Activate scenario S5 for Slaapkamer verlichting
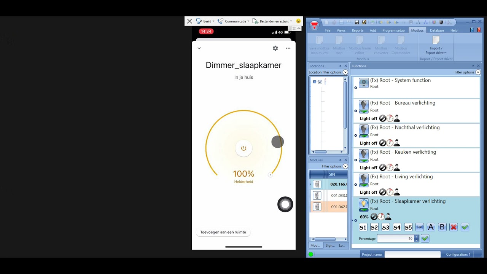Image resolution: width=487 pixels, height=274 pixels. point(408,227)
